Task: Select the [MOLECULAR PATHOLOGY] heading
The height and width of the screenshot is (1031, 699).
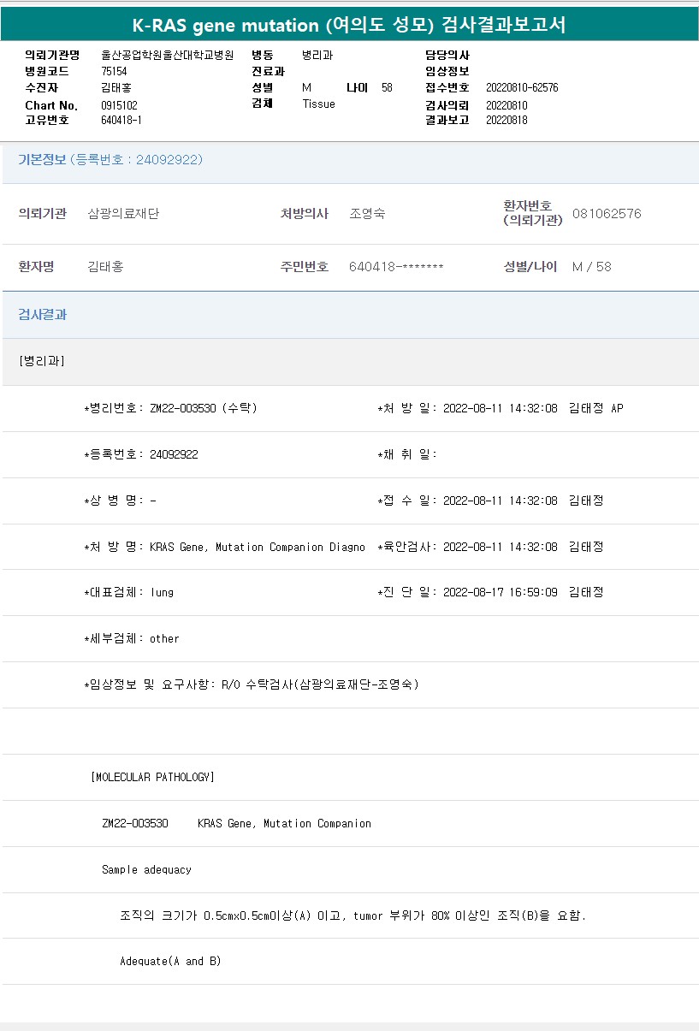Action: 152,778
